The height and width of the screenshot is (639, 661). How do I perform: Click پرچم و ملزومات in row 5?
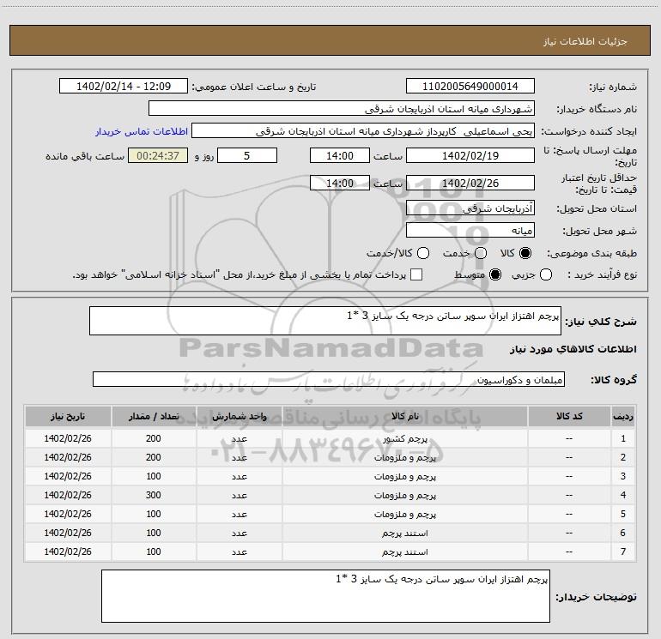[404, 515]
